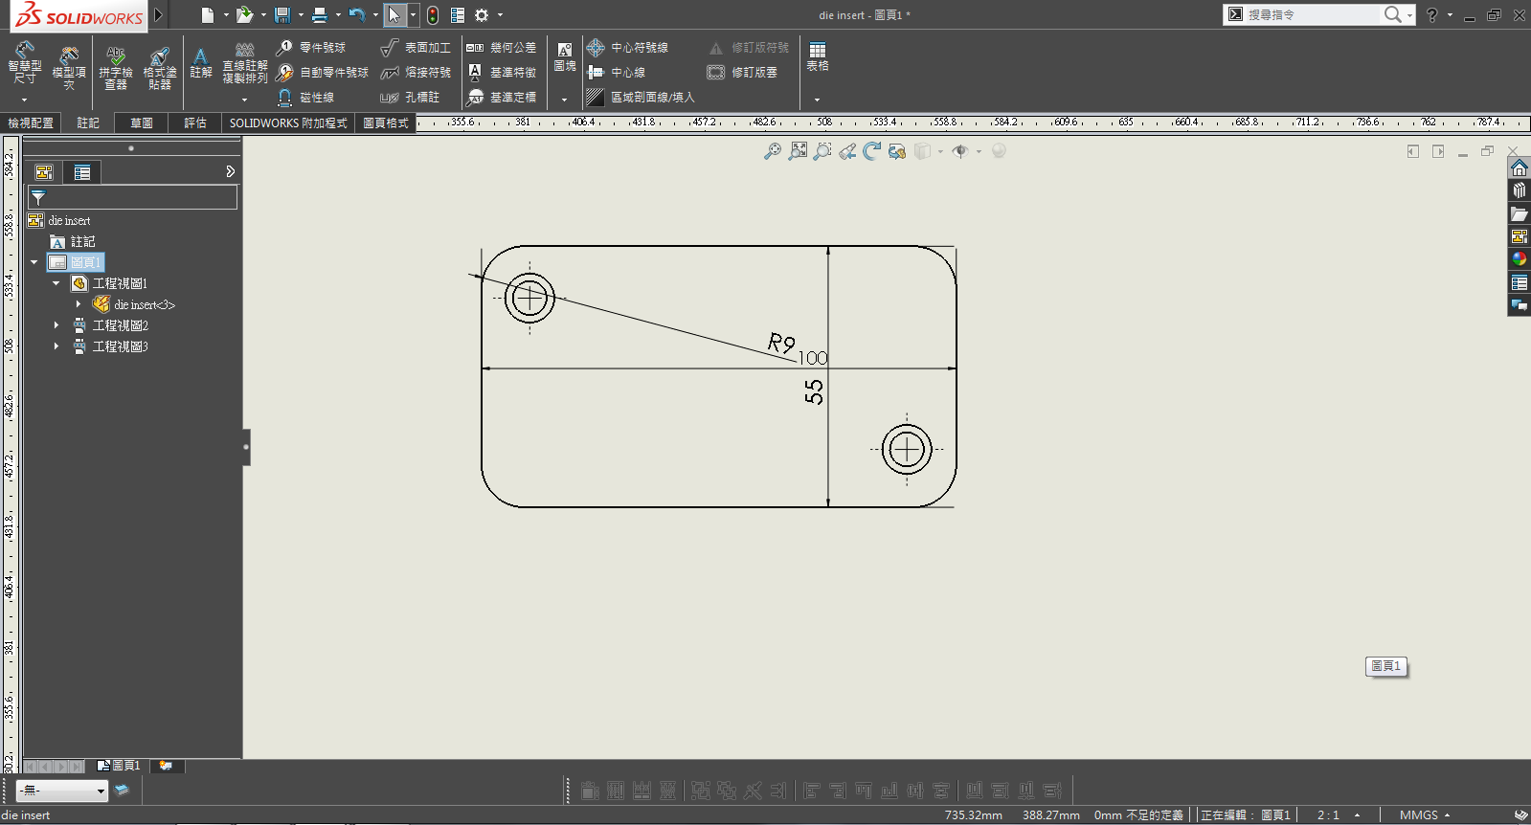Print the drawing

(x=320, y=15)
